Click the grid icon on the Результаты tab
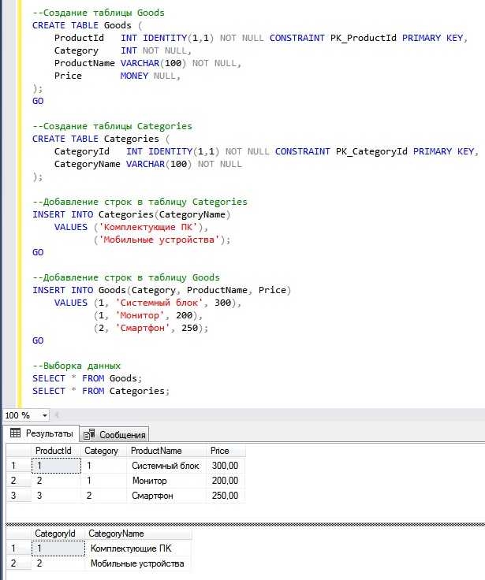Viewport: 485px width, 580px height. tap(16, 433)
